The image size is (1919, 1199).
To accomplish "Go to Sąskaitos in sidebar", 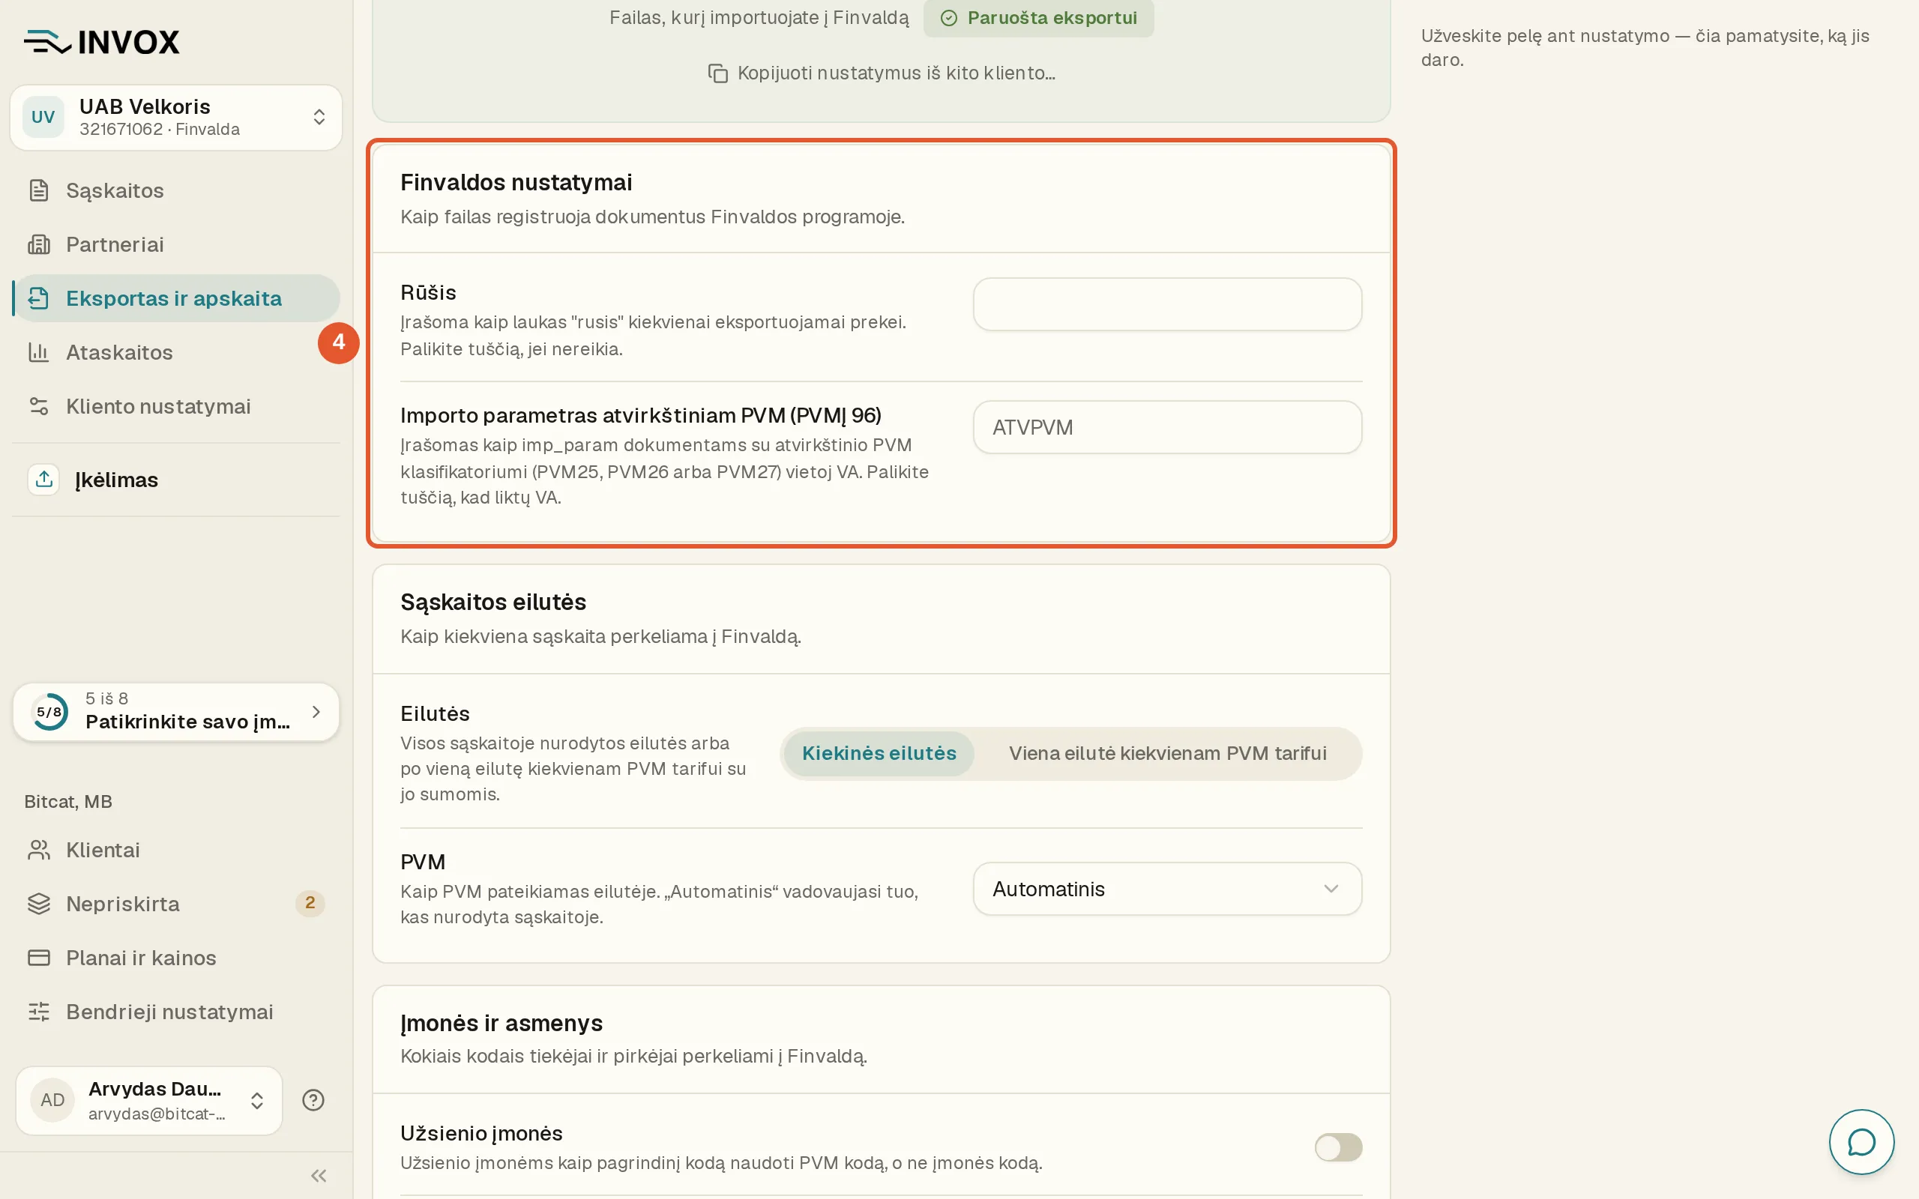I will 176,190.
